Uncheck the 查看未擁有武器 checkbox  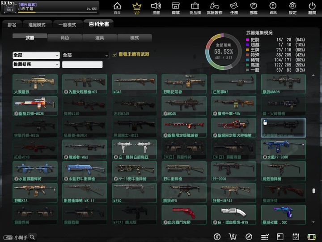(x=114, y=55)
